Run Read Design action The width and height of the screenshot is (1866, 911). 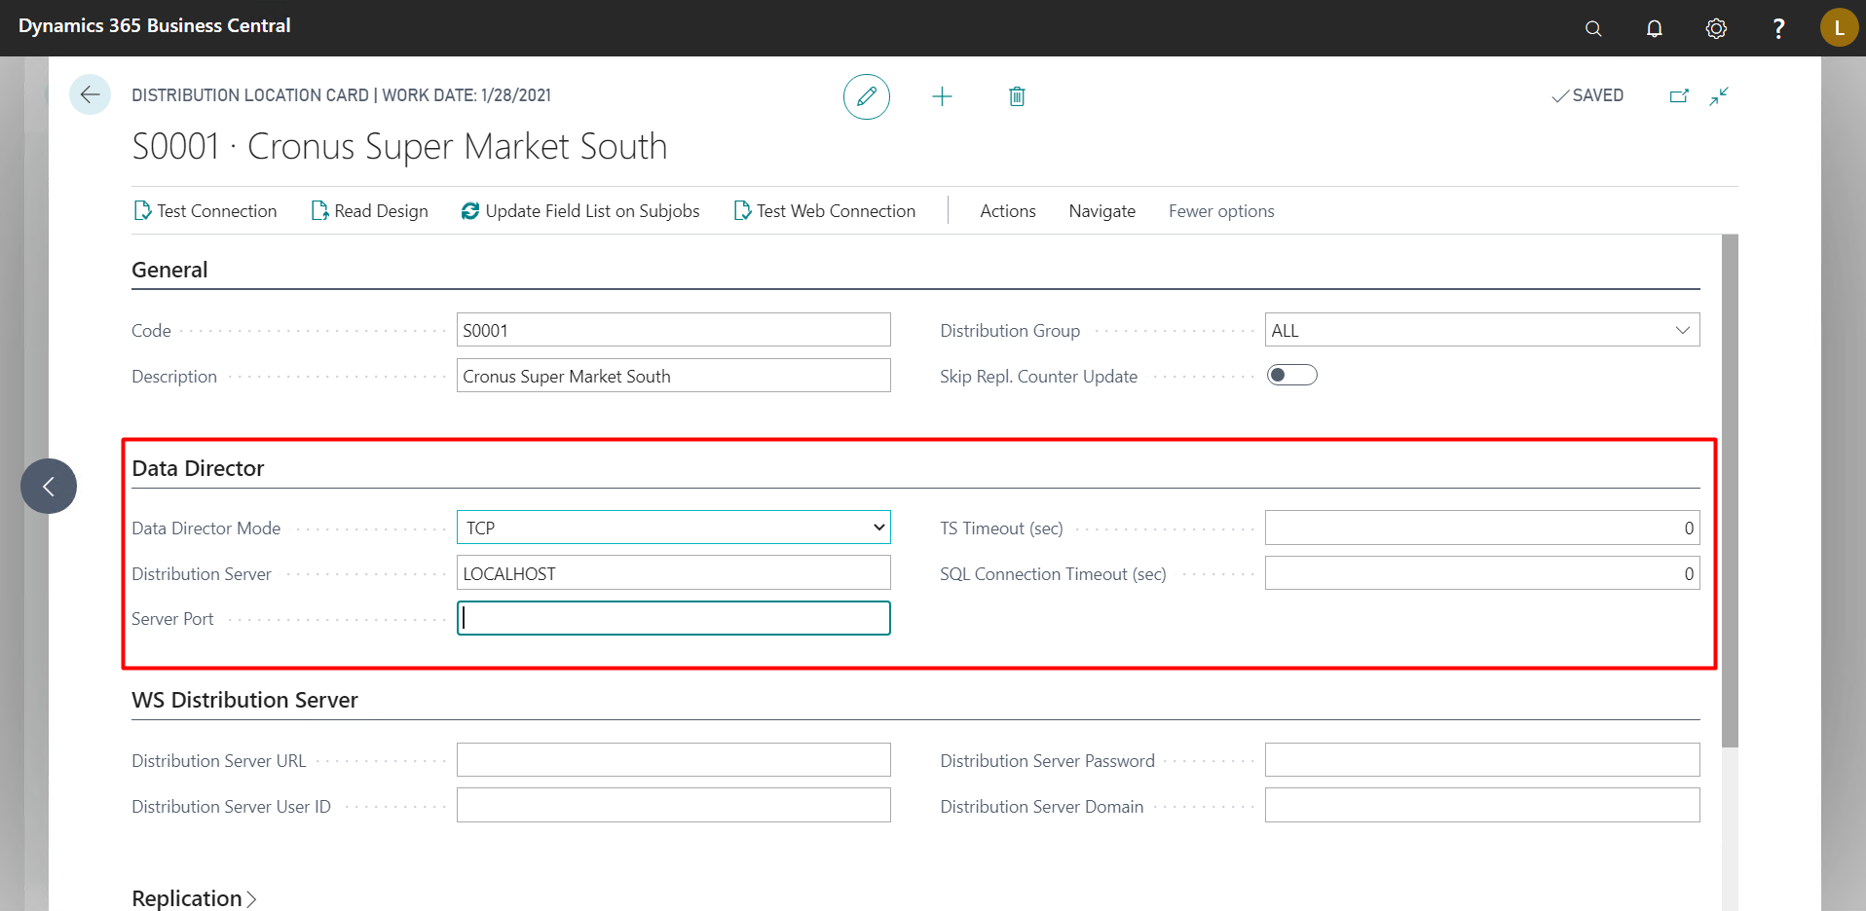369,211
